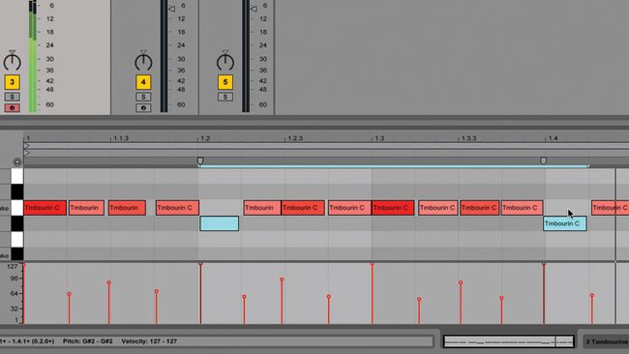Click the track 4 volume fader triangle handle
The height and width of the screenshot is (354, 629).
172,9
